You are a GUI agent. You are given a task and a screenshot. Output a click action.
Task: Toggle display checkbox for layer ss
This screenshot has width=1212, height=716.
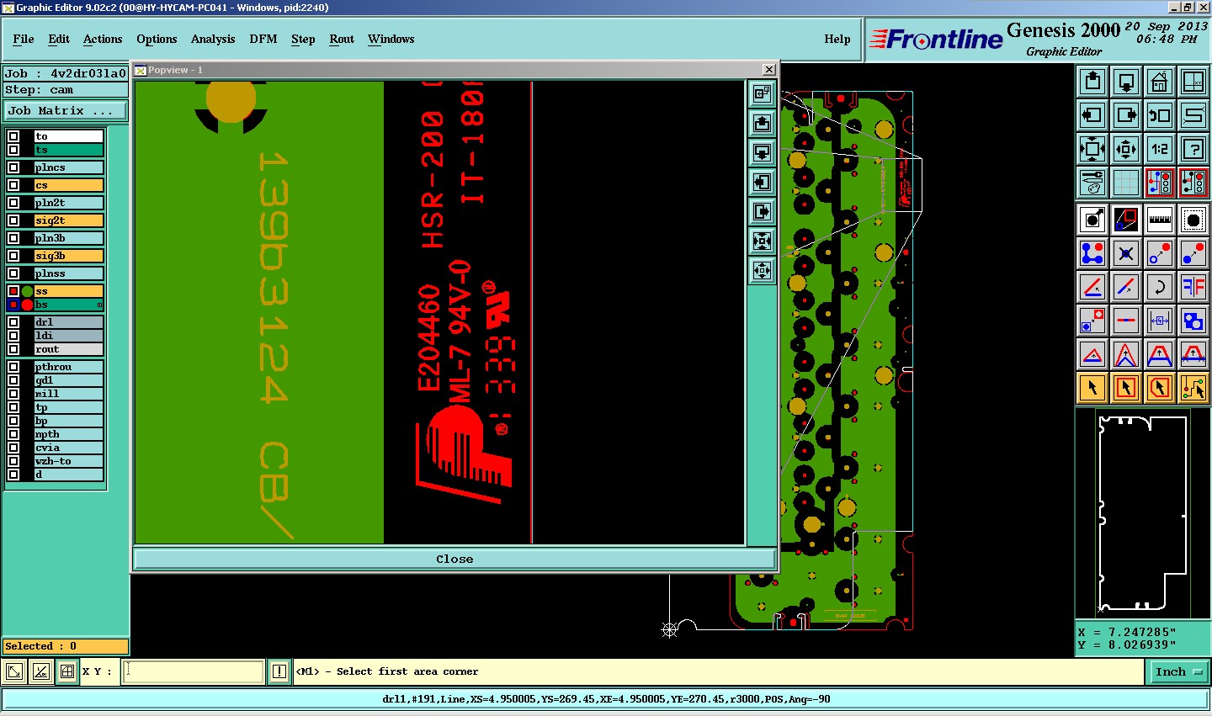(x=13, y=291)
